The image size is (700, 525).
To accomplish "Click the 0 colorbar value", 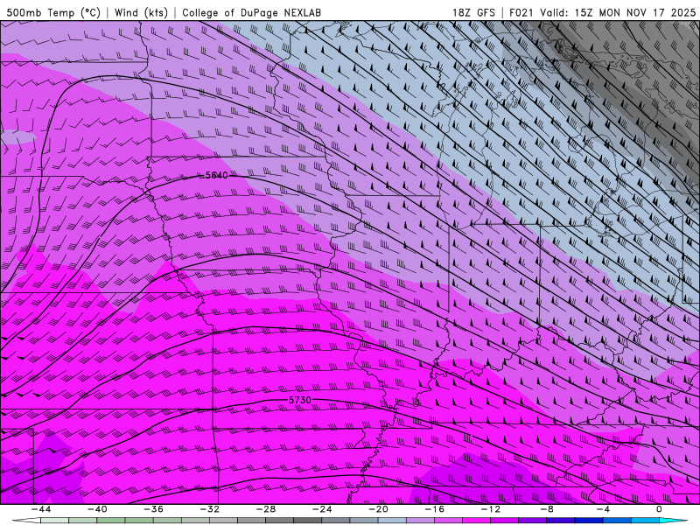I will [x=660, y=509].
